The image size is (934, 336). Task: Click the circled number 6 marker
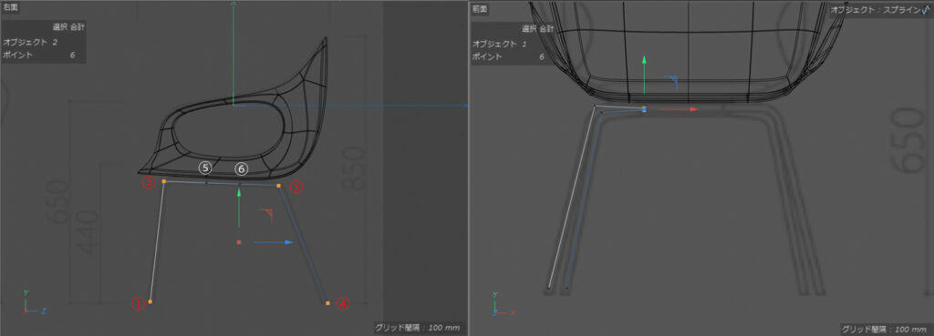pyautogui.click(x=241, y=168)
